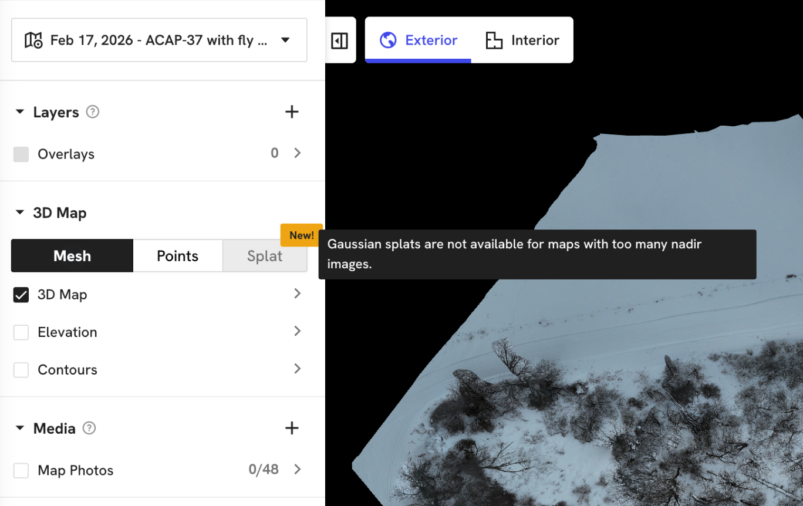Viewport: 803px width, 506px height.
Task: Switch to Points view mode
Action: pos(177,256)
